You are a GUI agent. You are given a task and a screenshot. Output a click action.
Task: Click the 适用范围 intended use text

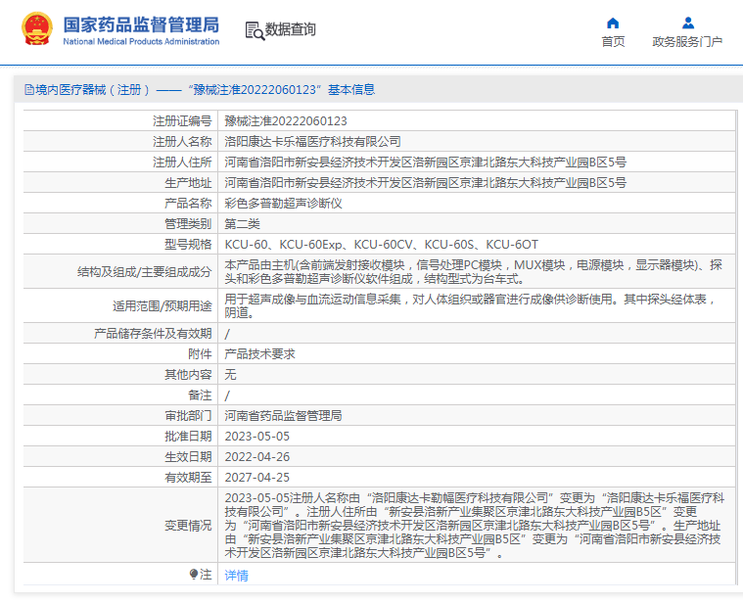(470, 306)
